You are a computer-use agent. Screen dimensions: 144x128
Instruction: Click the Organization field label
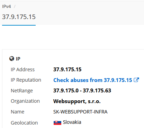tap(25, 101)
